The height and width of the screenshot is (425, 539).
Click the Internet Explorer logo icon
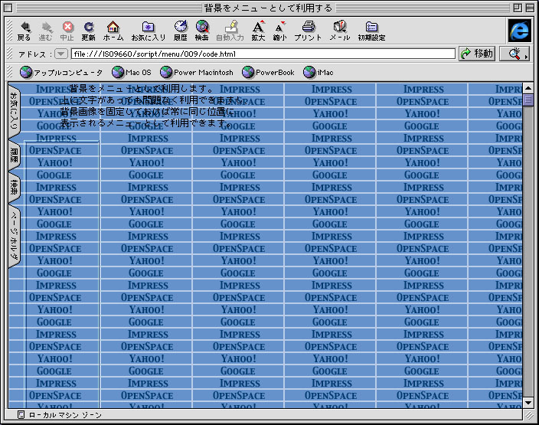[x=519, y=31]
